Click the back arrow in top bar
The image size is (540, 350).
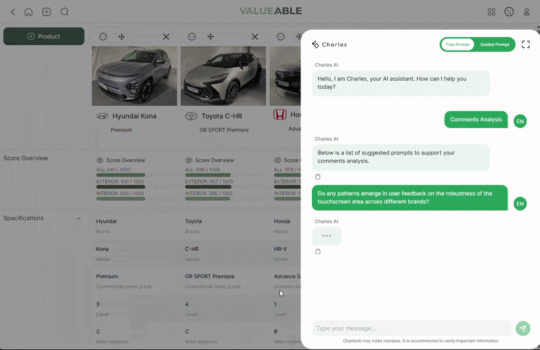[x=13, y=11]
